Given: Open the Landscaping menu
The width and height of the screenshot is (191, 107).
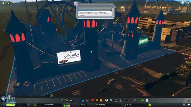Looking at the screenshot, I should (135, 100).
